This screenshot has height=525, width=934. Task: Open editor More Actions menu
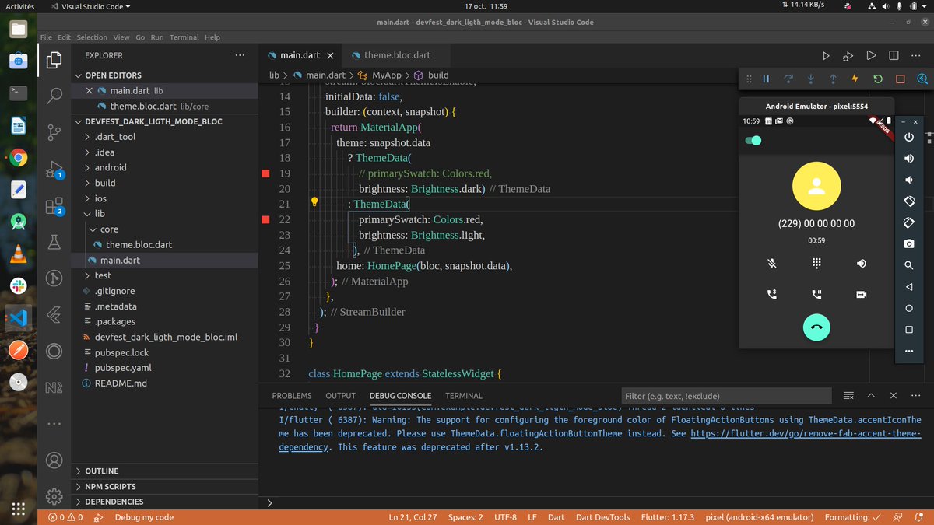coord(917,56)
